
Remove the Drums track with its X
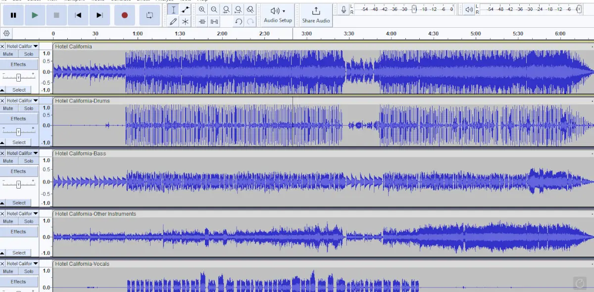tap(2, 101)
